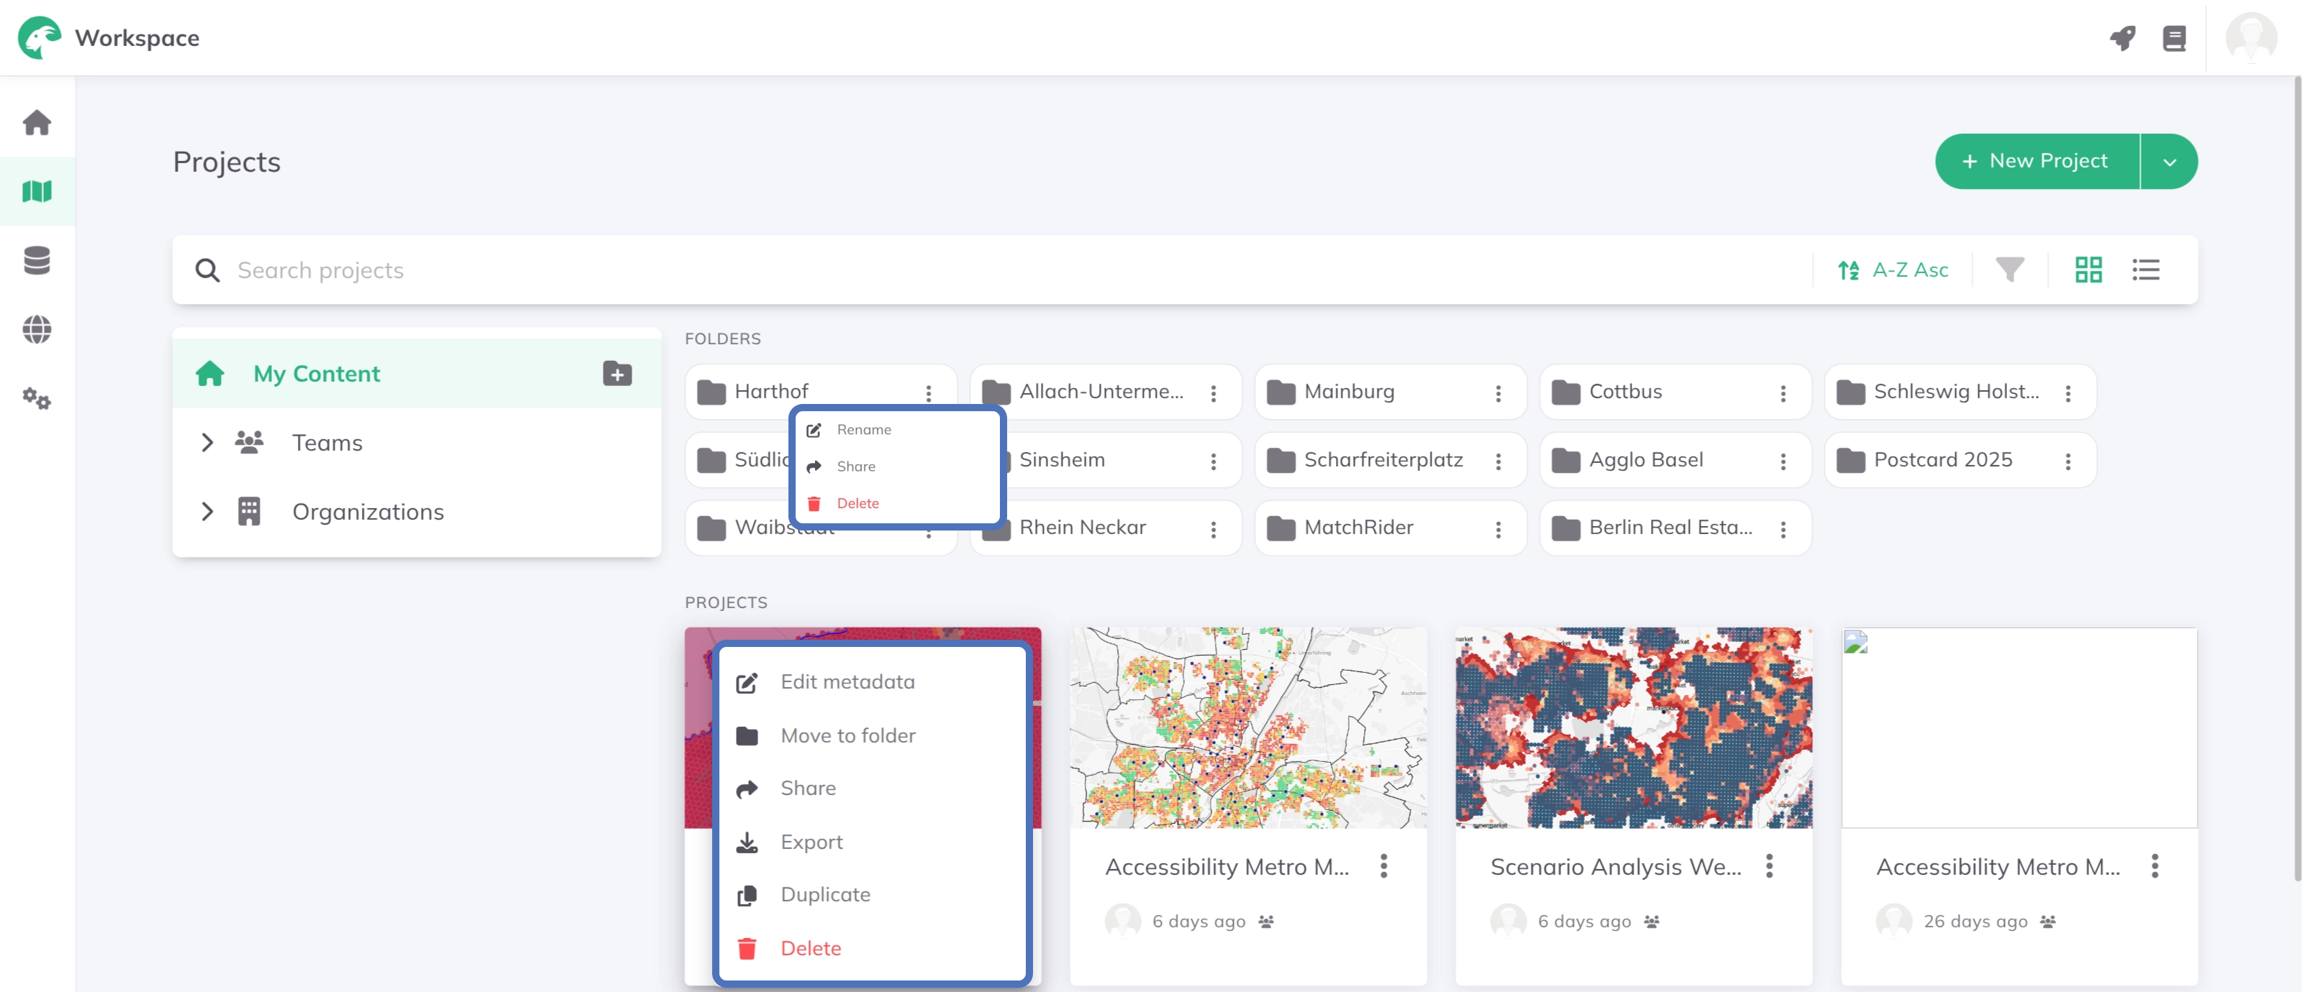
Task: Open the Rhein Neckar folder
Action: pyautogui.click(x=1108, y=528)
